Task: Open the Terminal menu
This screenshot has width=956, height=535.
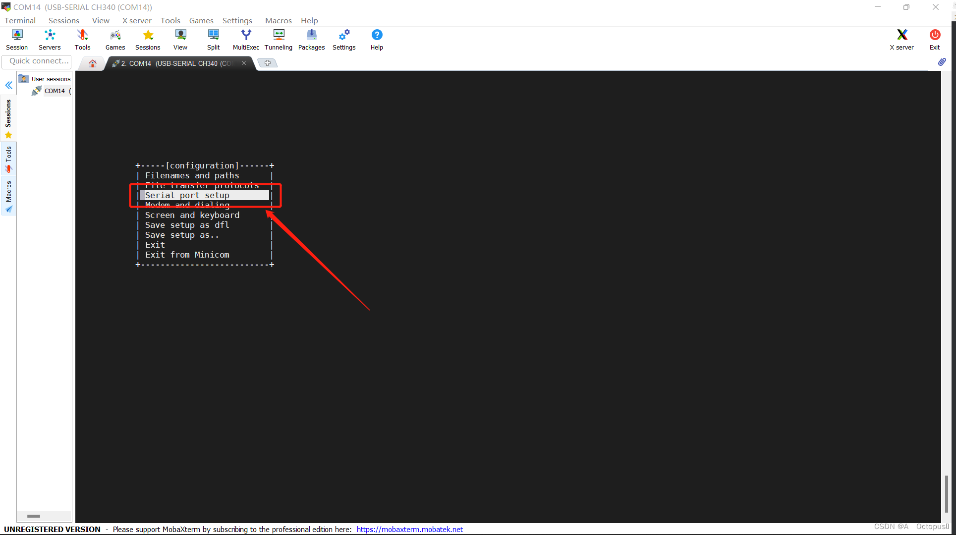Action: (20, 20)
